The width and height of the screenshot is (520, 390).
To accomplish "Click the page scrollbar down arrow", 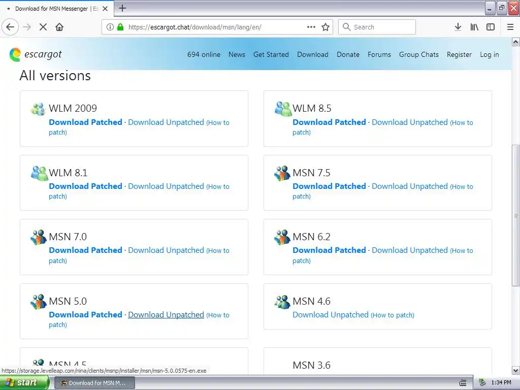I will pos(515,370).
